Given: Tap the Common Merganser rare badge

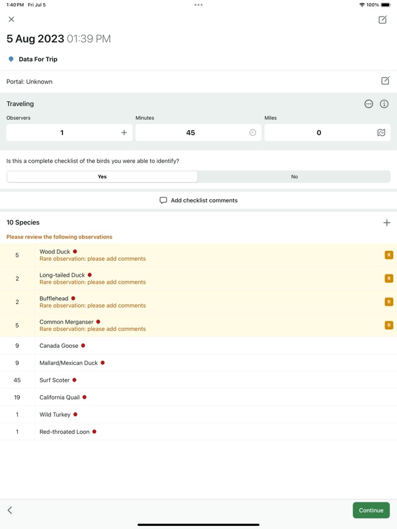Looking at the screenshot, I should point(388,325).
